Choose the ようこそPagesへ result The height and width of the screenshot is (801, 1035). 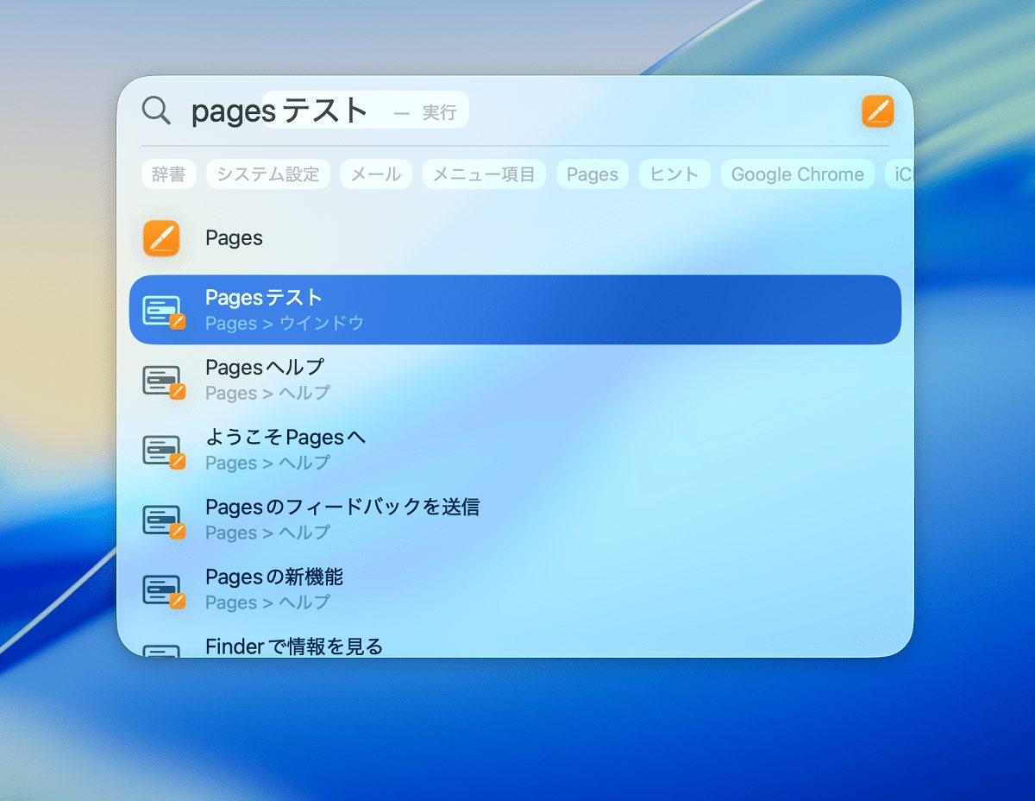515,450
